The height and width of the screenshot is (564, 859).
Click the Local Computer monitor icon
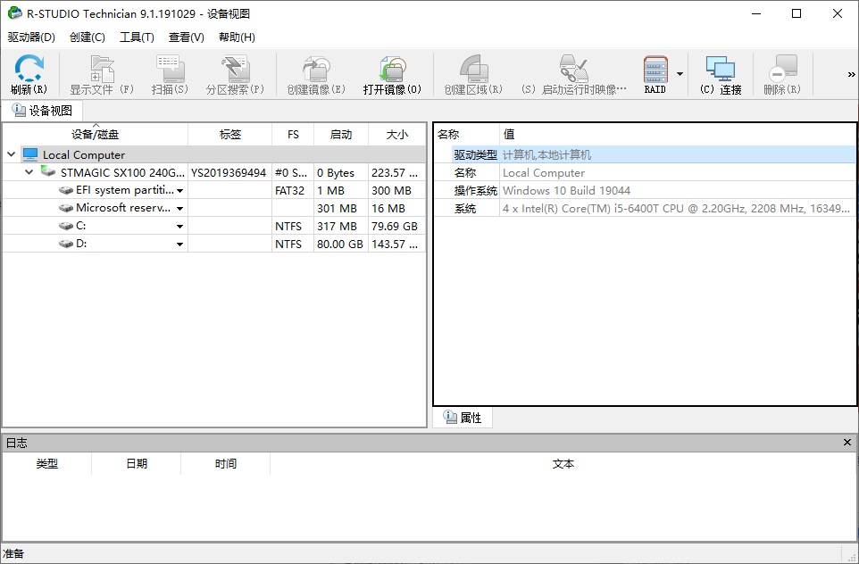click(30, 154)
